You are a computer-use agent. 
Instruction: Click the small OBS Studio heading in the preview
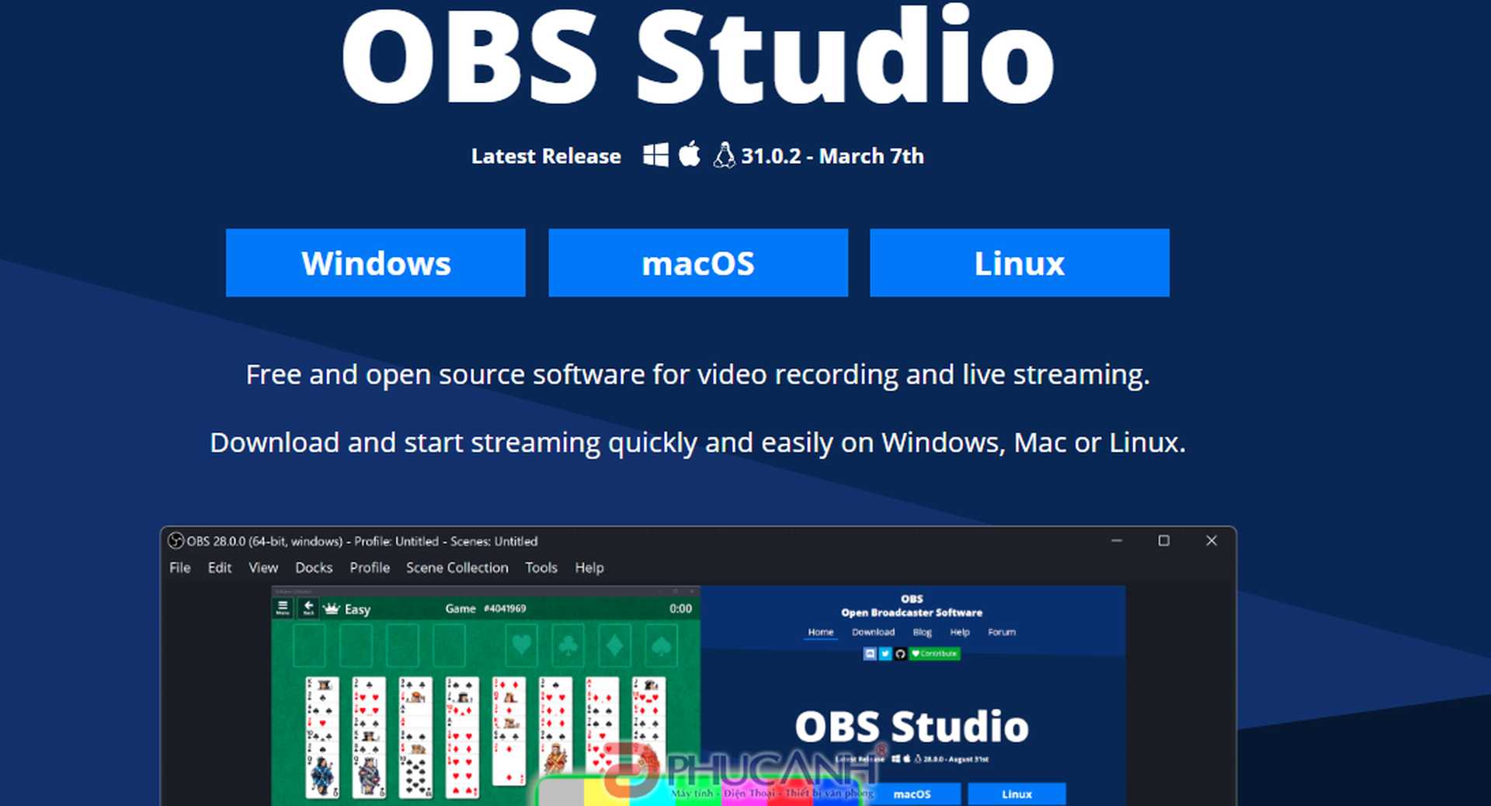[912, 727]
